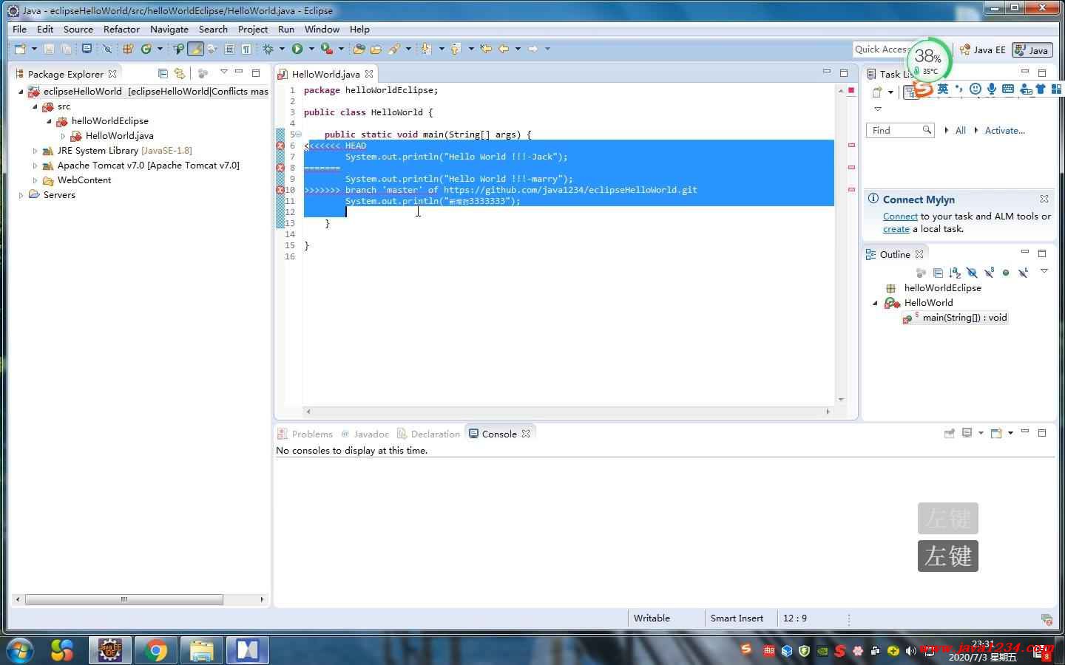Expand the Servers project node
Image resolution: width=1065 pixels, height=665 pixels.
[x=21, y=195]
